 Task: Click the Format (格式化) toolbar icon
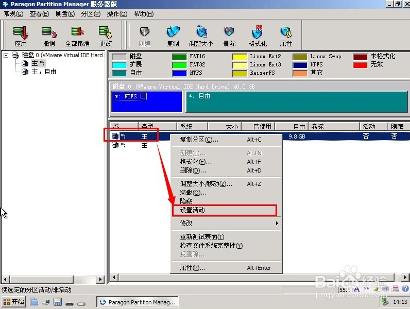pos(258,36)
